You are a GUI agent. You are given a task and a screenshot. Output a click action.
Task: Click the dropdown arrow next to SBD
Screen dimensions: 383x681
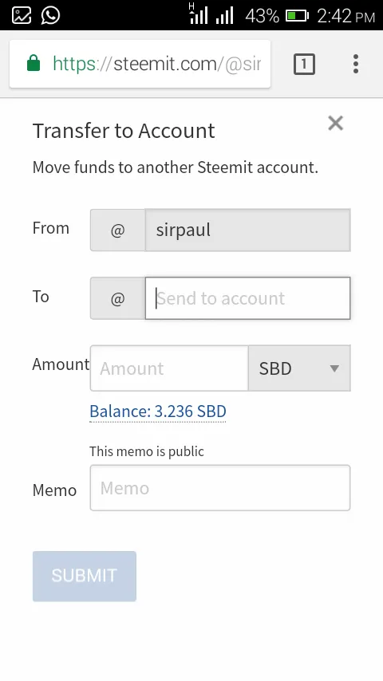pyautogui.click(x=334, y=368)
